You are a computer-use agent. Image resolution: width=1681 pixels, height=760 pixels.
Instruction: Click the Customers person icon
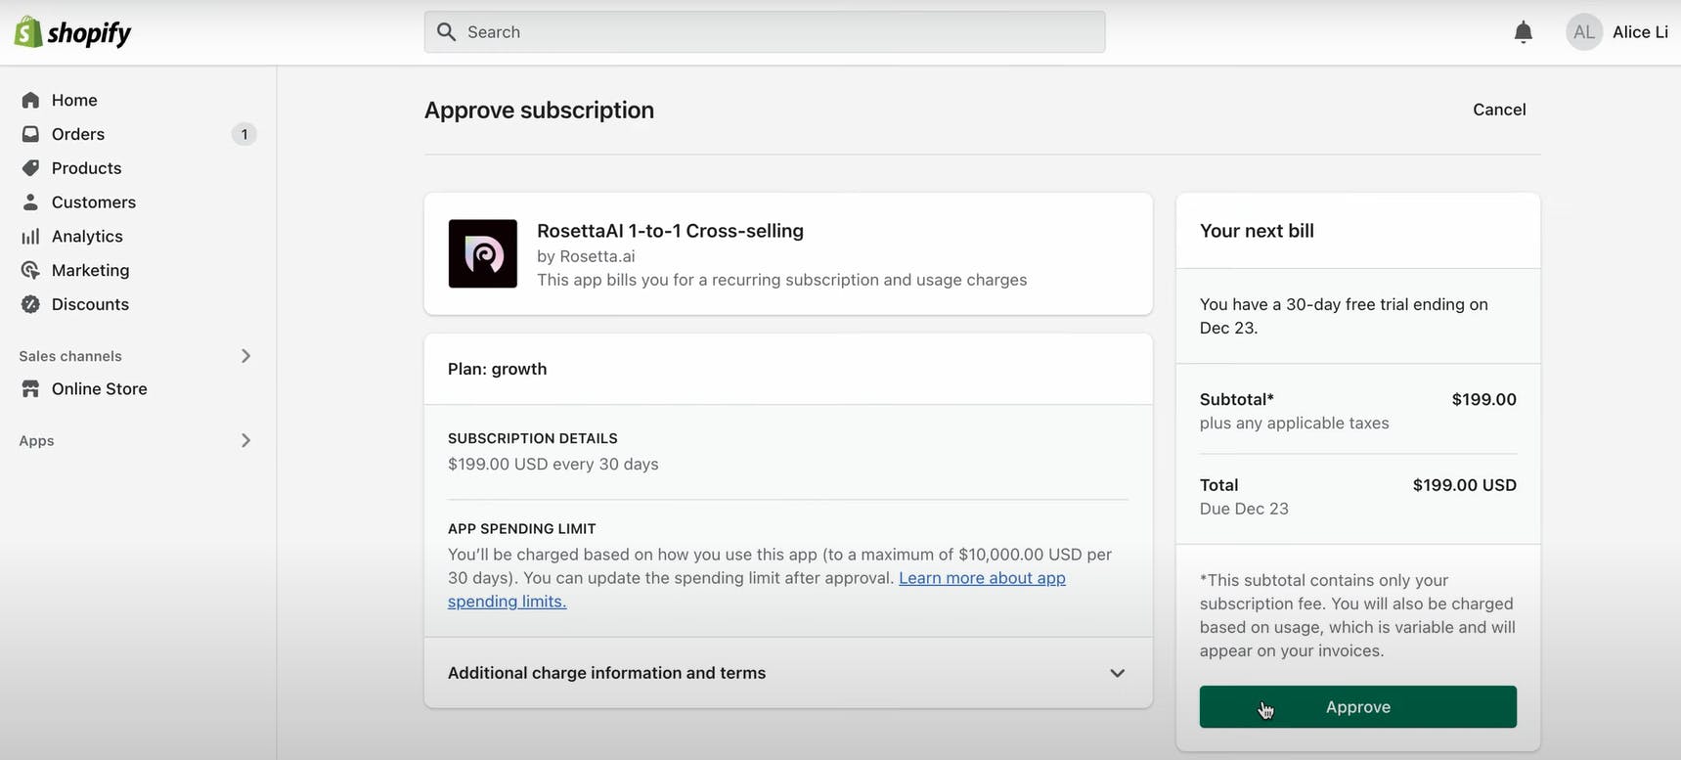(x=30, y=202)
